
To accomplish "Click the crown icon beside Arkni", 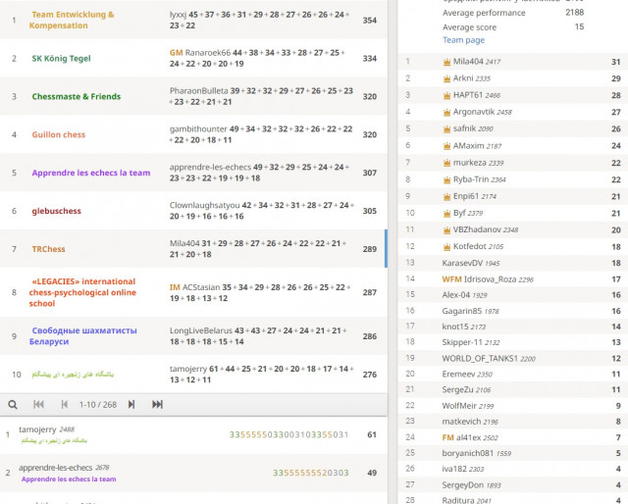I will [x=446, y=78].
